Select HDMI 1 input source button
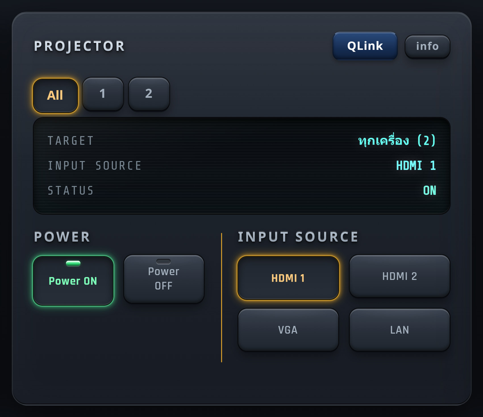 tap(288, 278)
